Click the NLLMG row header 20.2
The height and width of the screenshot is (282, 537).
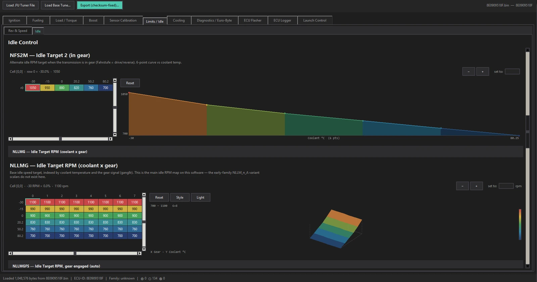pos(20,223)
